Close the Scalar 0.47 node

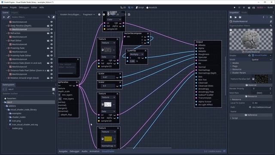click(x=120, y=74)
